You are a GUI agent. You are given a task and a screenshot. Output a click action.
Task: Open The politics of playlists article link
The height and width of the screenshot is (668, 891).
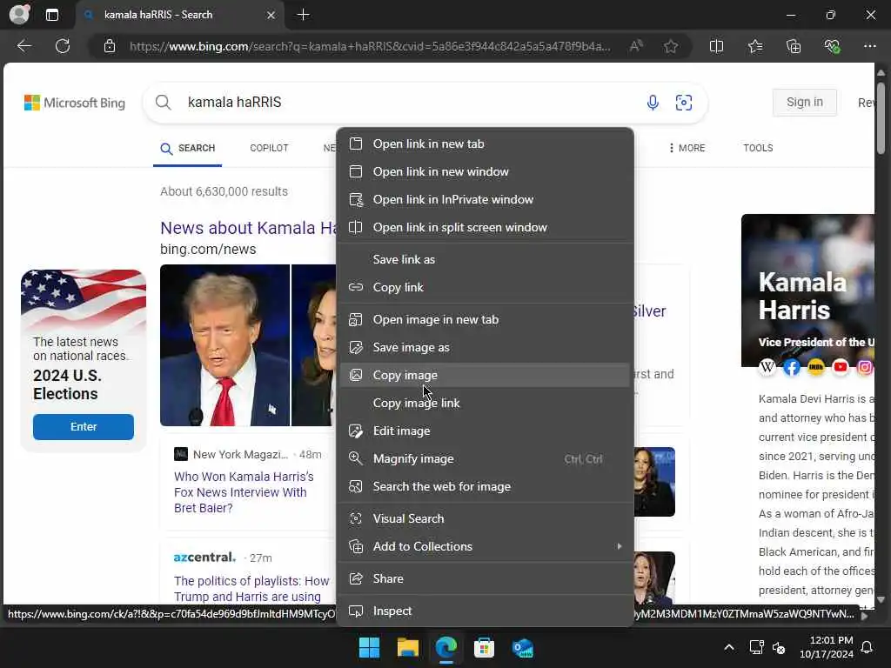(x=251, y=589)
